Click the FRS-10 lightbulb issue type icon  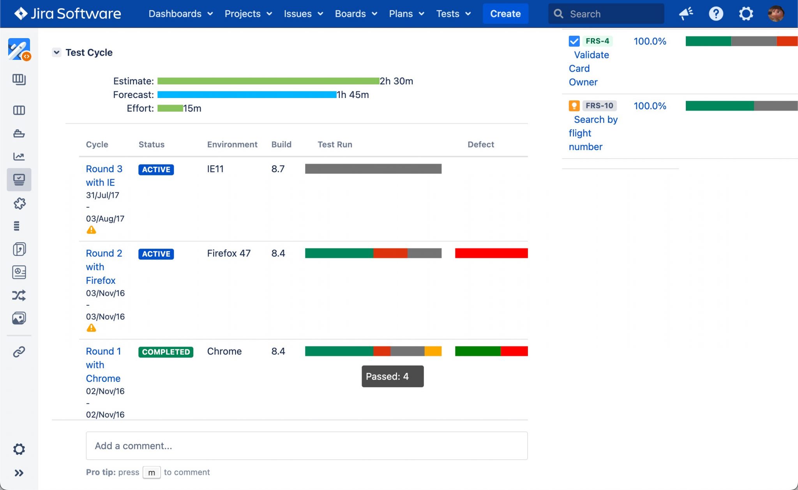(574, 106)
